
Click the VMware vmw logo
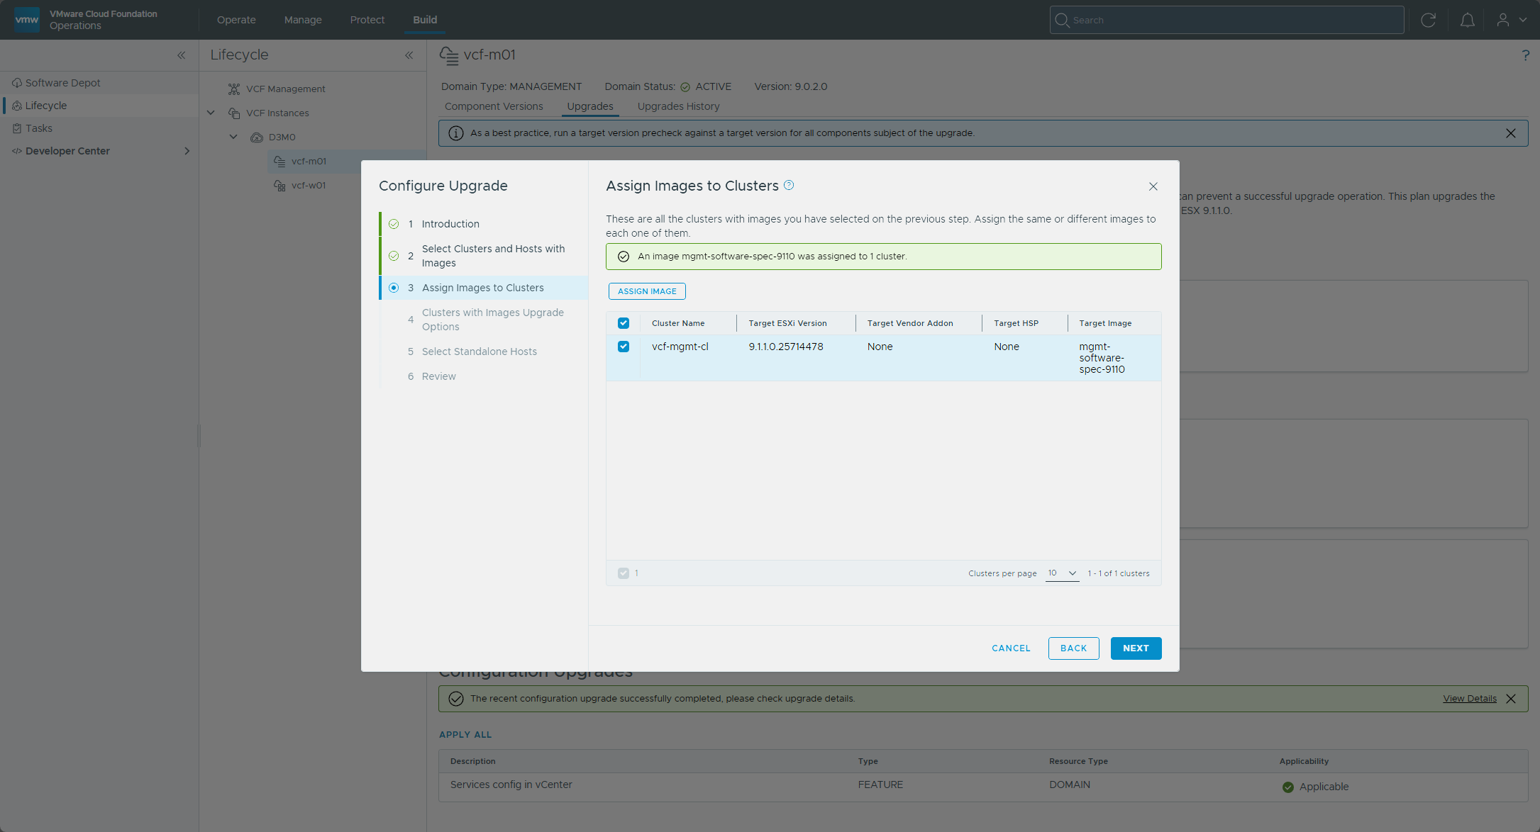(x=27, y=20)
